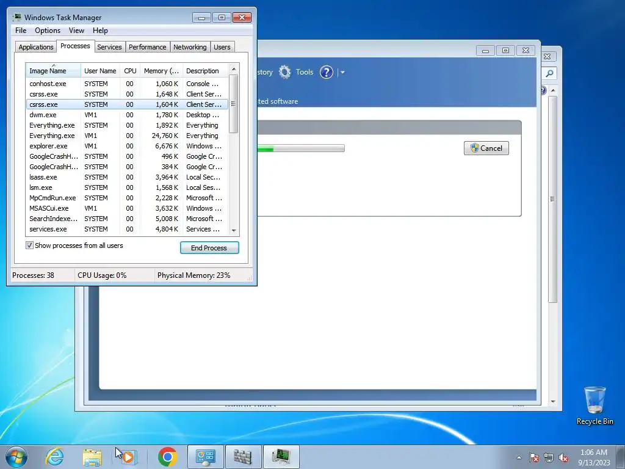625x469 pixels.
Task: Click the search magnifier in background window
Action: click(549, 73)
